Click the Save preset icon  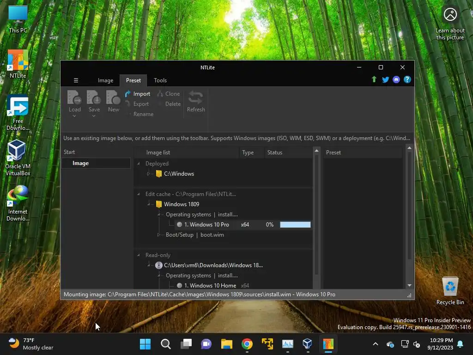[x=94, y=98]
